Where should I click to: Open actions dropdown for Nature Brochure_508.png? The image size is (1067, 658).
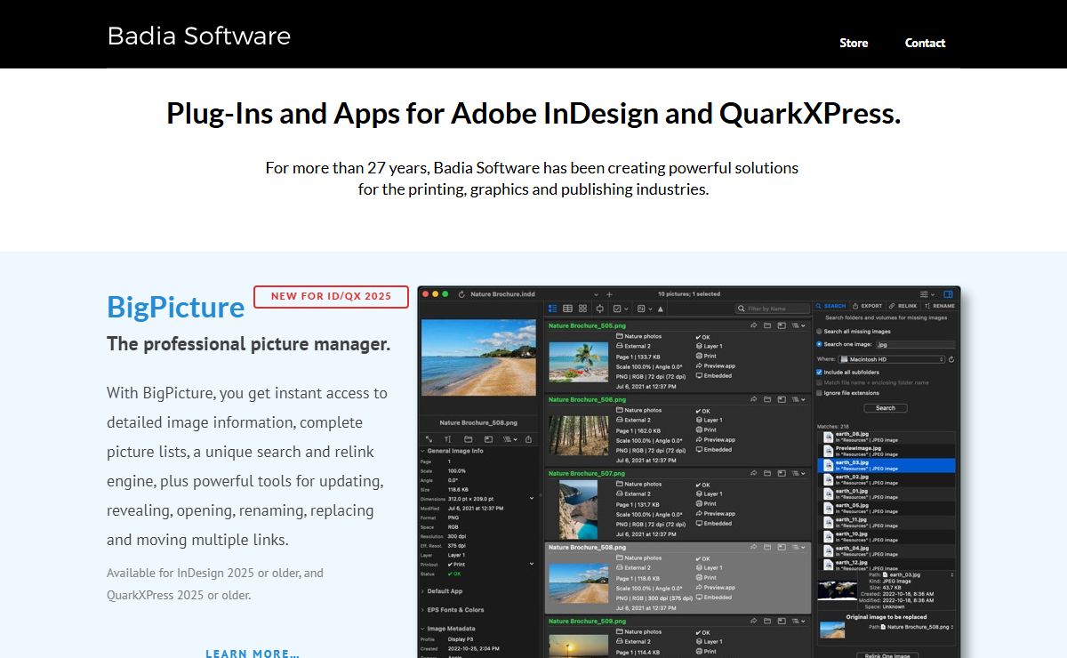coord(798,547)
